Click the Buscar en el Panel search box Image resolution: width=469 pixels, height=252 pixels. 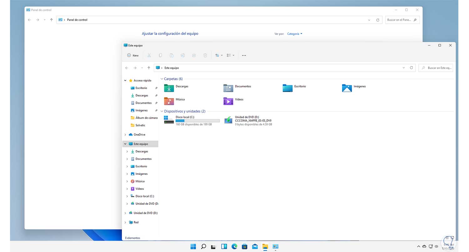[402, 20]
